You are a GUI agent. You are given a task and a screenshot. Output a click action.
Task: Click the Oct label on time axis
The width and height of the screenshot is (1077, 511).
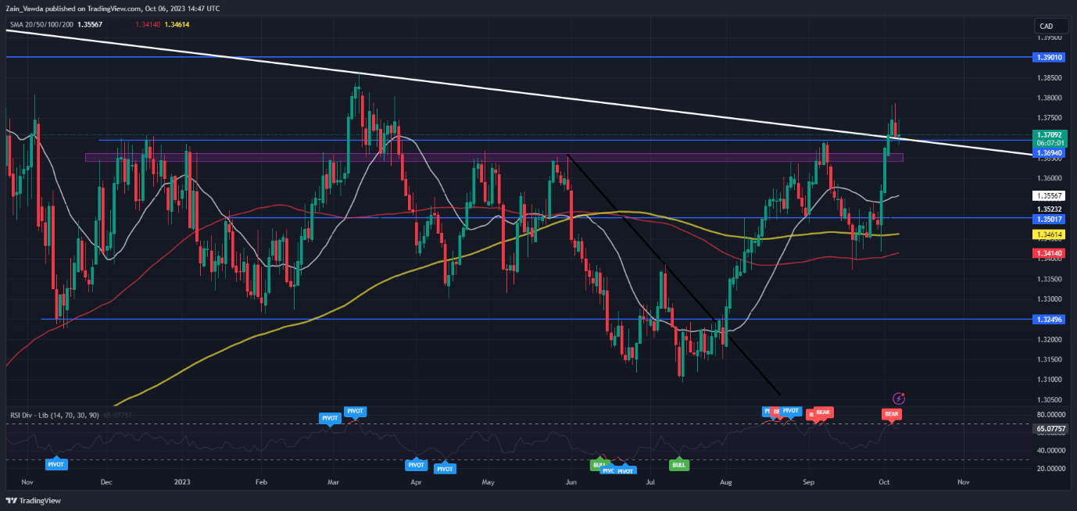point(884,483)
